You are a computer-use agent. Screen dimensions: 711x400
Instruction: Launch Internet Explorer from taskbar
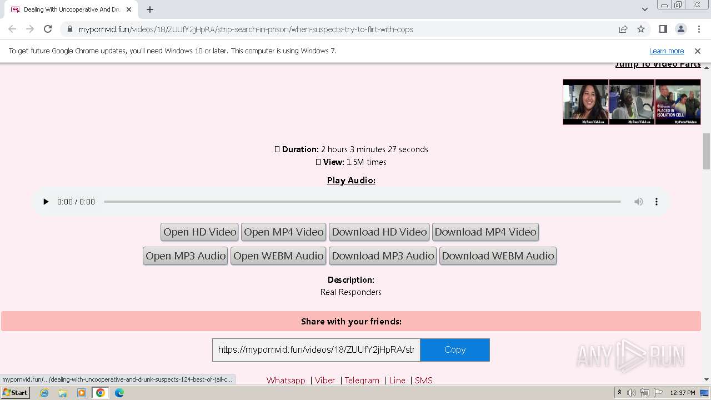coord(44,393)
